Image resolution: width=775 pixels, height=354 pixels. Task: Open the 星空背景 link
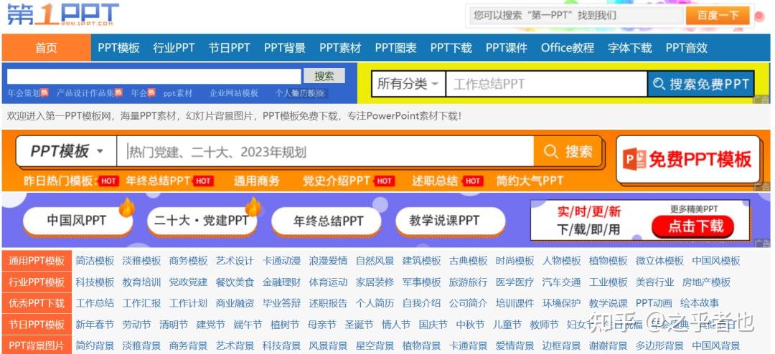pyautogui.click(x=375, y=345)
